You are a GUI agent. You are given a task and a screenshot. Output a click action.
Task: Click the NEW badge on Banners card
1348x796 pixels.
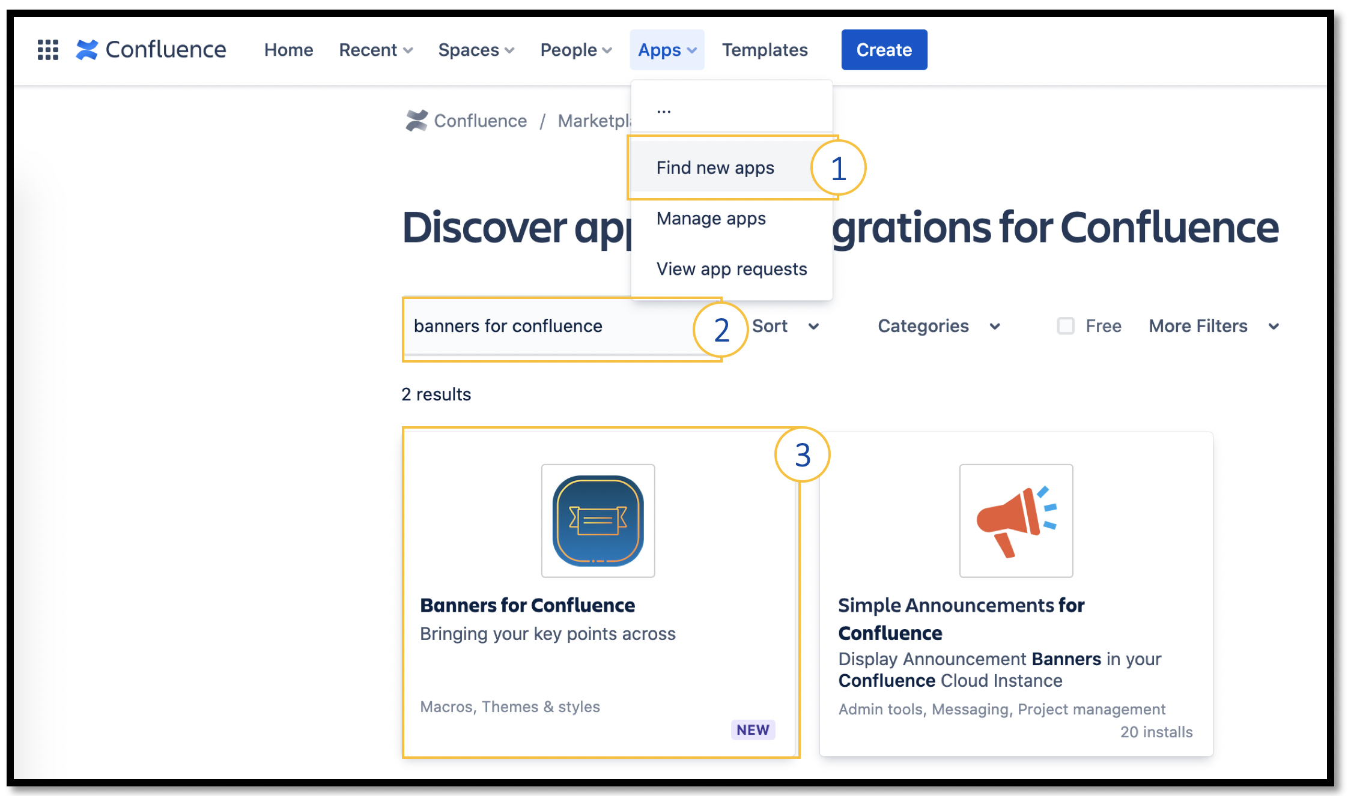753,729
